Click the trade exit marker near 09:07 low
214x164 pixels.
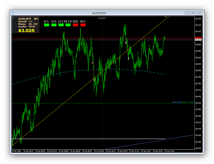[x=94, y=80]
